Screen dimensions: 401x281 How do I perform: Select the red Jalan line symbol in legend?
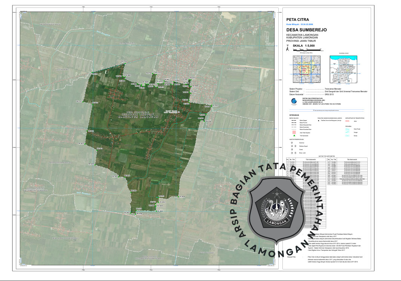pyautogui.click(x=346, y=121)
